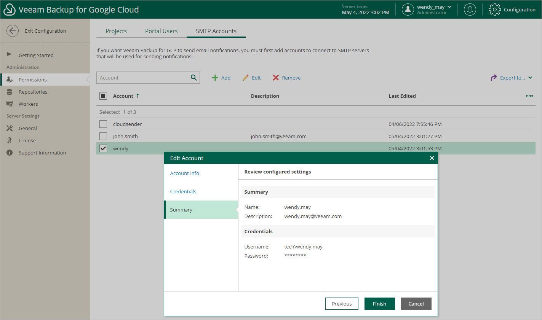This screenshot has height=320, width=542.
Task: Click 05/04/2022 3:01:27 PM date cell
Action: click(x=415, y=136)
